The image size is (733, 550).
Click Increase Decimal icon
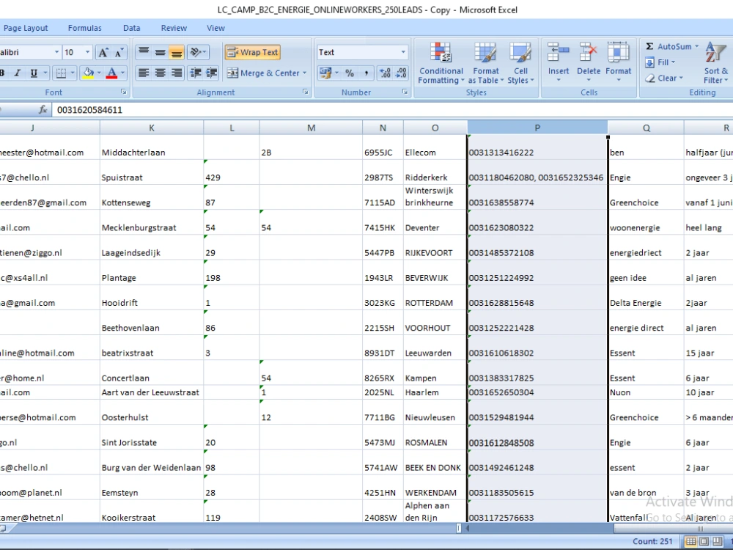pos(386,73)
